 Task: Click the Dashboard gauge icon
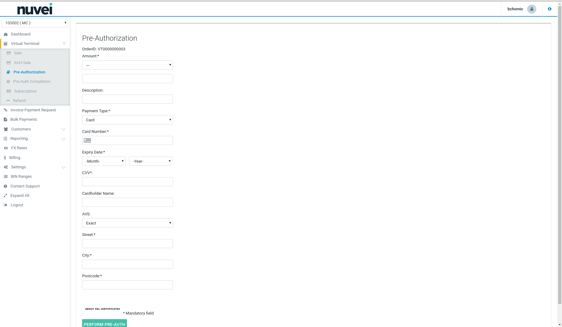[5, 34]
